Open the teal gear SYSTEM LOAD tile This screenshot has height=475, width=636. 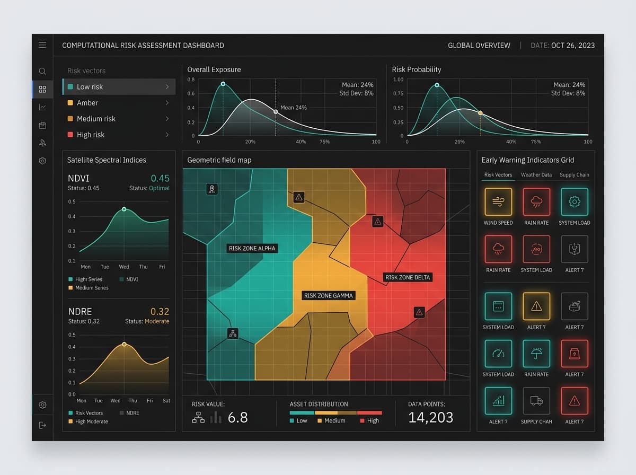pyautogui.click(x=575, y=202)
